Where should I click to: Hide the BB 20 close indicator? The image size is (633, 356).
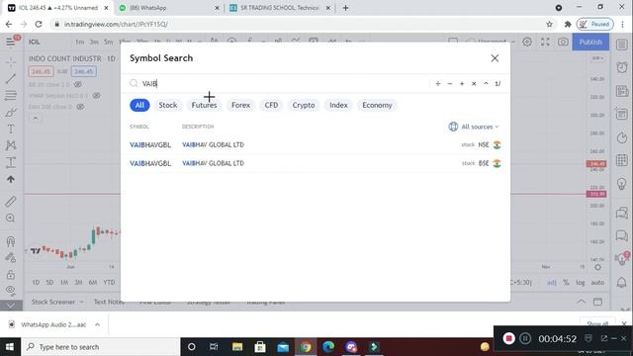[x=77, y=84]
